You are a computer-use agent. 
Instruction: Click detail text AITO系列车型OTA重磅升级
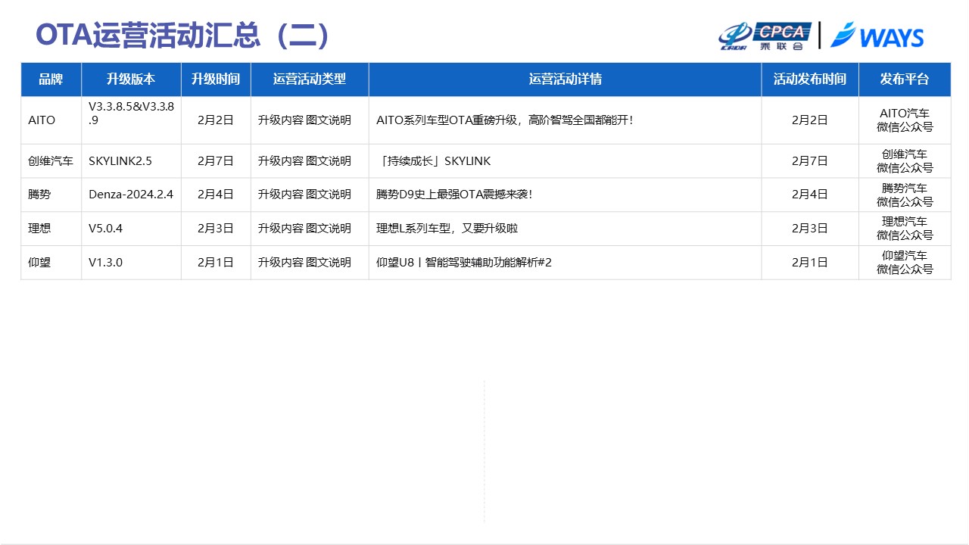[x=504, y=120]
